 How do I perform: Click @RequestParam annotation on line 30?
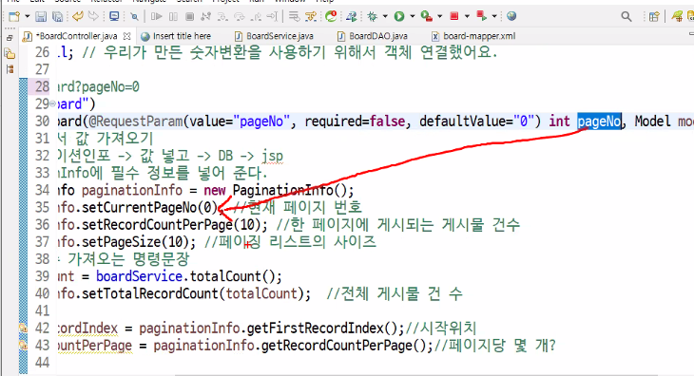click(x=135, y=122)
